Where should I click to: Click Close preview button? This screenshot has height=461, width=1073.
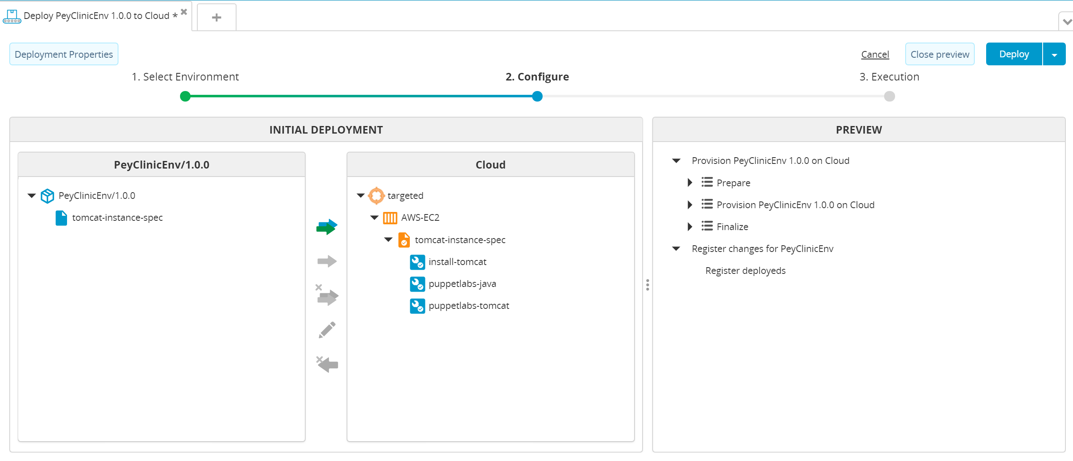click(940, 54)
